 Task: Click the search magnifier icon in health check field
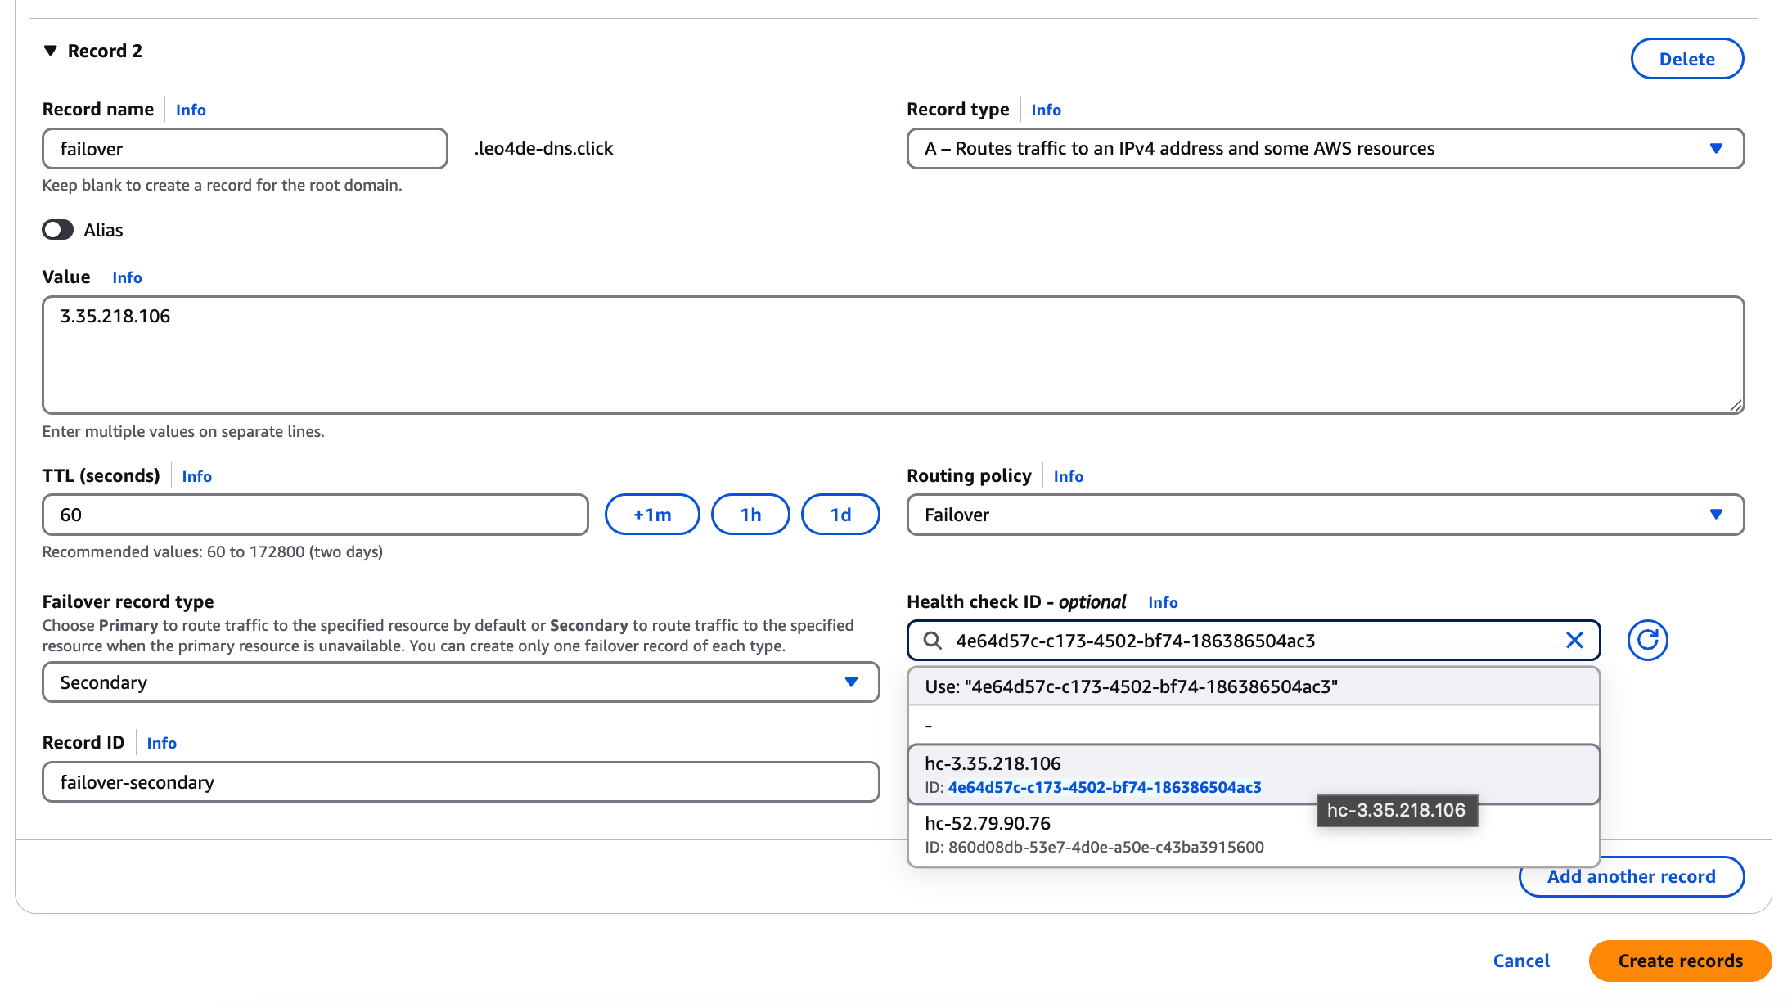click(x=932, y=641)
